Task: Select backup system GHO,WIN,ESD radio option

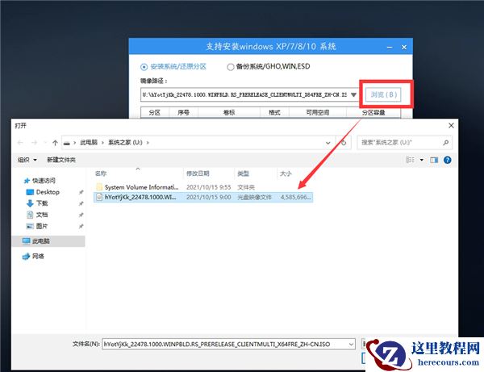Action: pos(269,67)
